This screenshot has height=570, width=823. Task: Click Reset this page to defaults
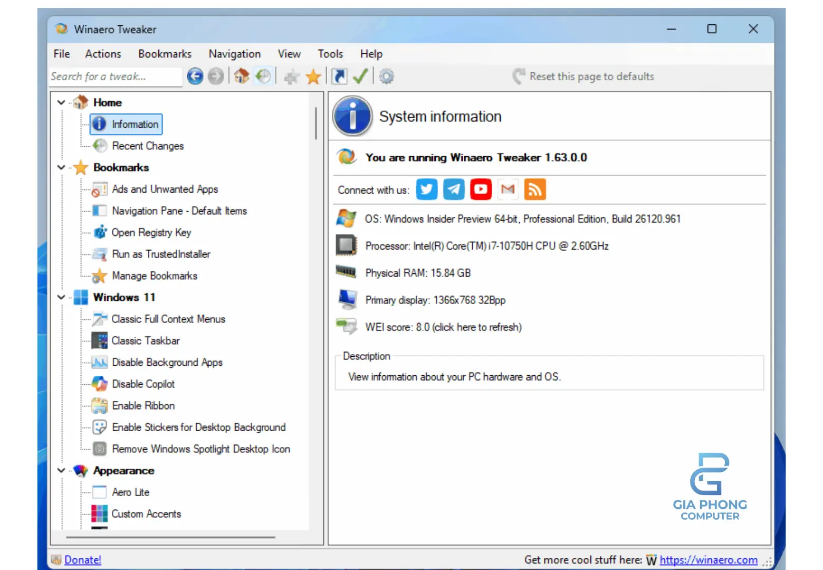[x=591, y=76]
